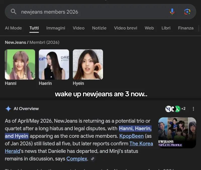Start voice search with the microphone icon

172,12
